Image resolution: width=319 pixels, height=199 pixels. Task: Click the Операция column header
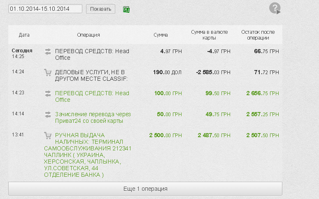point(88,35)
